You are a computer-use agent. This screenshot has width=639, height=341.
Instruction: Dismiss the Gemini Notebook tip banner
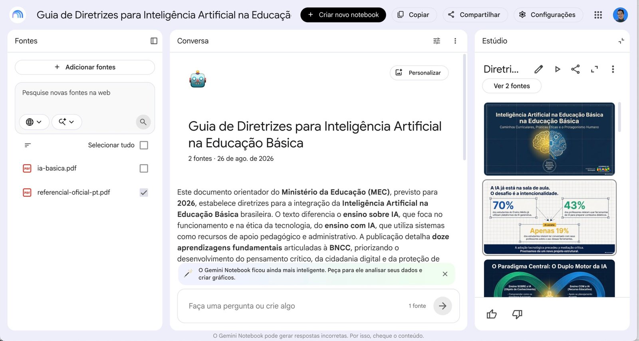tap(445, 274)
